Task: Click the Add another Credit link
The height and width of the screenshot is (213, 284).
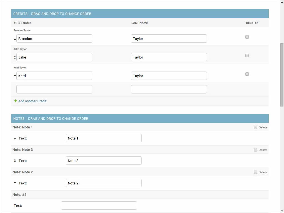Action: coord(32,101)
